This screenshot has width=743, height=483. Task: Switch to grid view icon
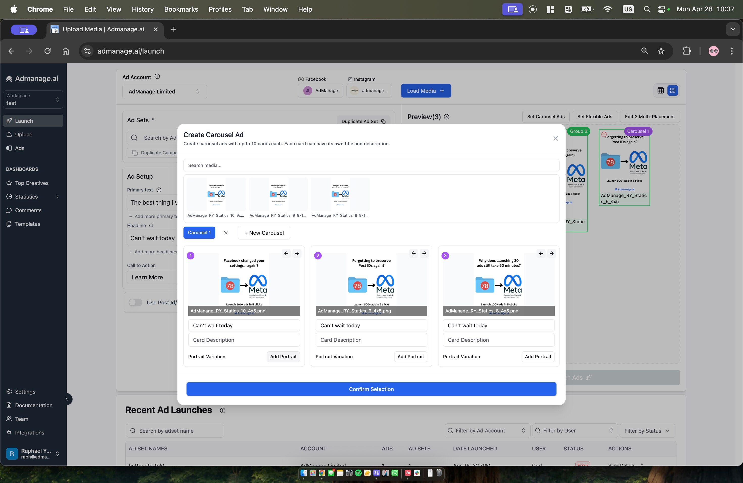(x=672, y=91)
